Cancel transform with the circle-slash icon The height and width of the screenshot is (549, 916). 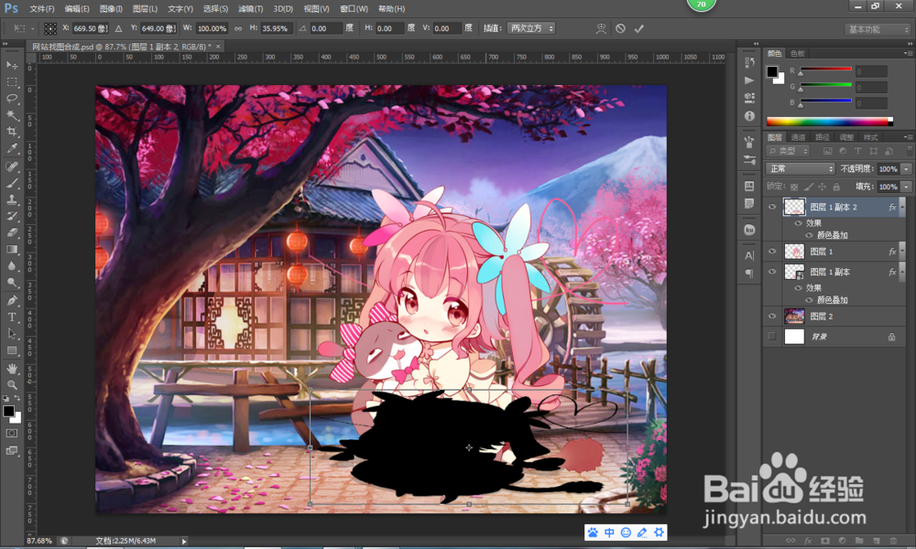coord(620,28)
